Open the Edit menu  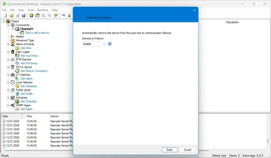(12, 10)
